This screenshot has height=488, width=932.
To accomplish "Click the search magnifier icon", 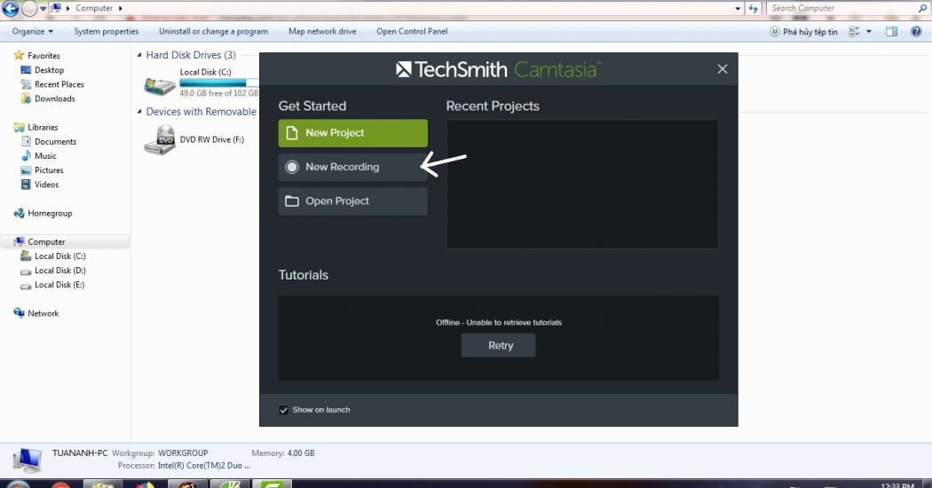I will coord(922,8).
